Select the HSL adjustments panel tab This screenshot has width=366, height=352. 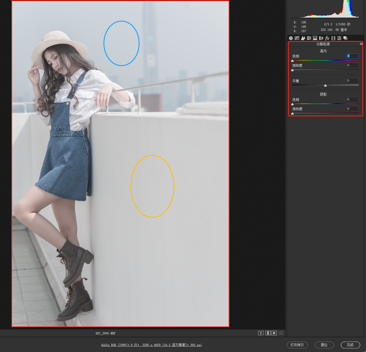309,38
